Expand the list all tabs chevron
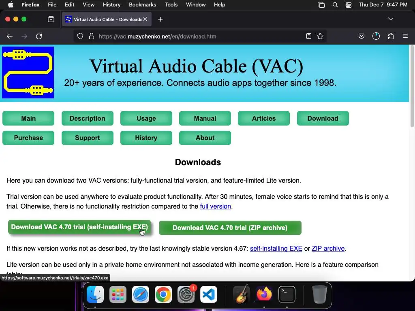Image resolution: width=415 pixels, height=311 pixels. [x=391, y=19]
